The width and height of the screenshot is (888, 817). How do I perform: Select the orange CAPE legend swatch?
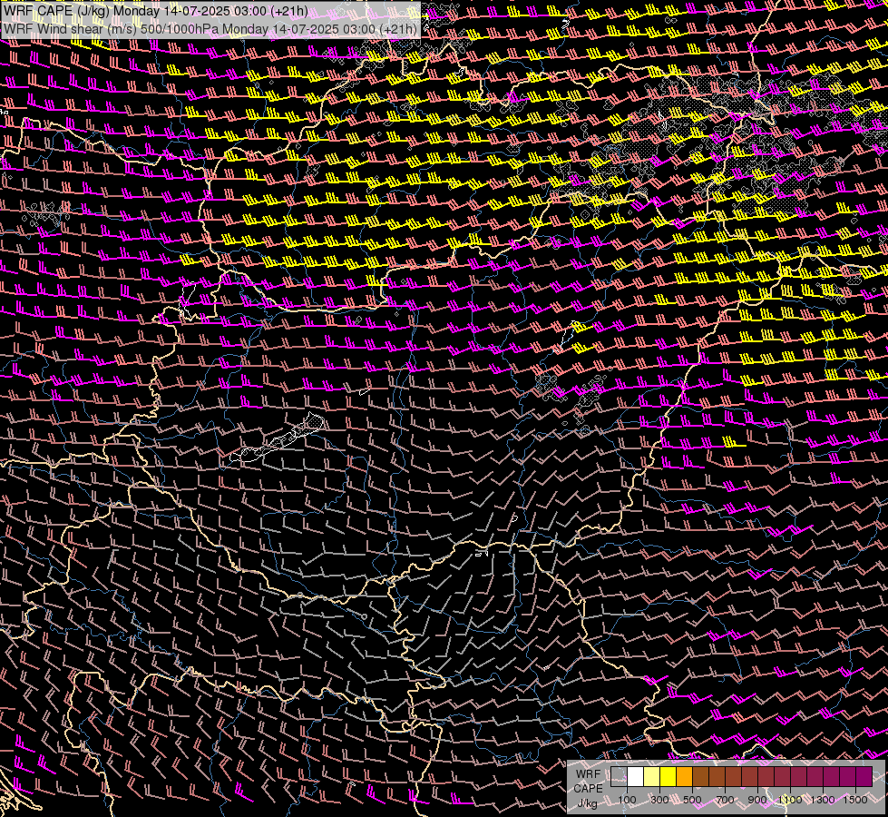coord(684,776)
